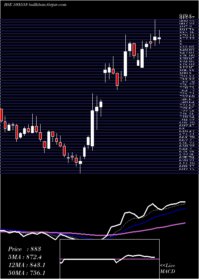
Task: Click the MACD inset chart panel
Action: tap(109, 259)
